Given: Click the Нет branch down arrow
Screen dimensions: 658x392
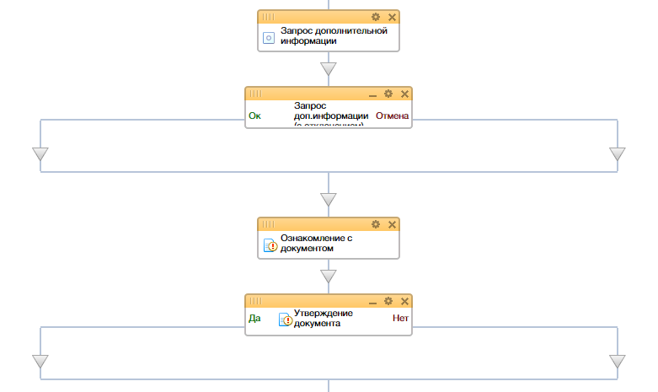Looking at the screenshot, I should [618, 362].
